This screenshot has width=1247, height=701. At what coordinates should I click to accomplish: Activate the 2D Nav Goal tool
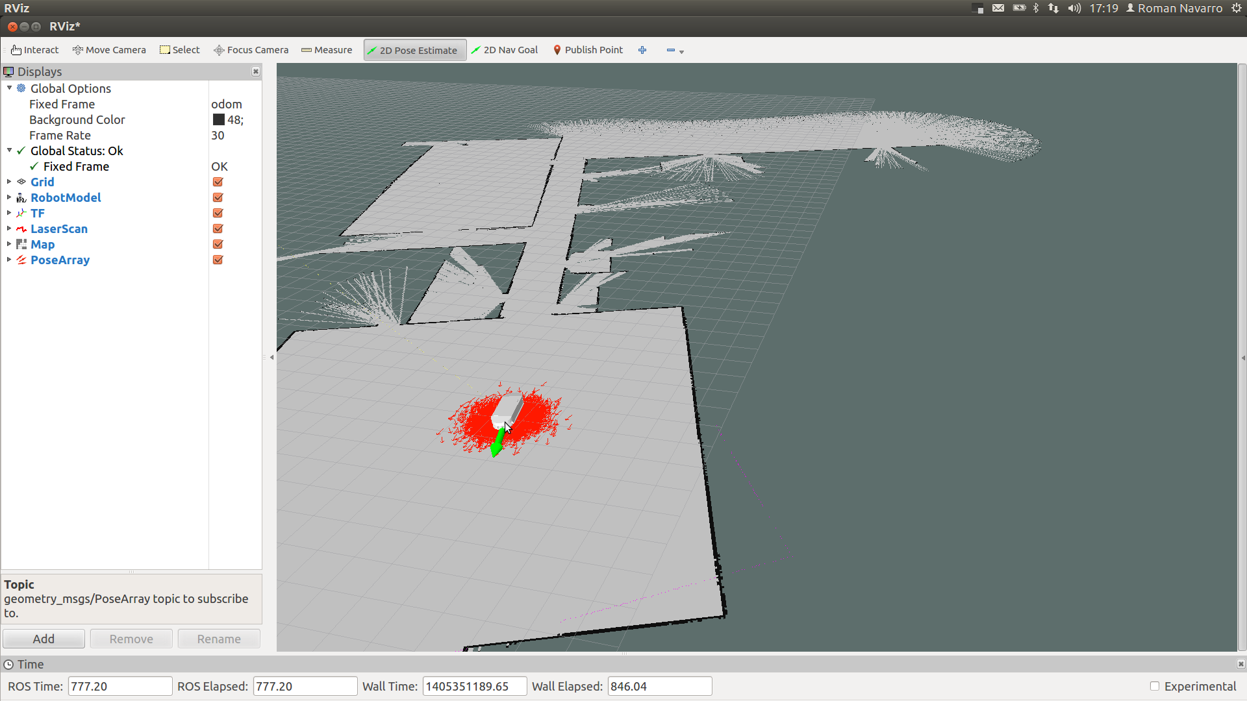(x=505, y=50)
